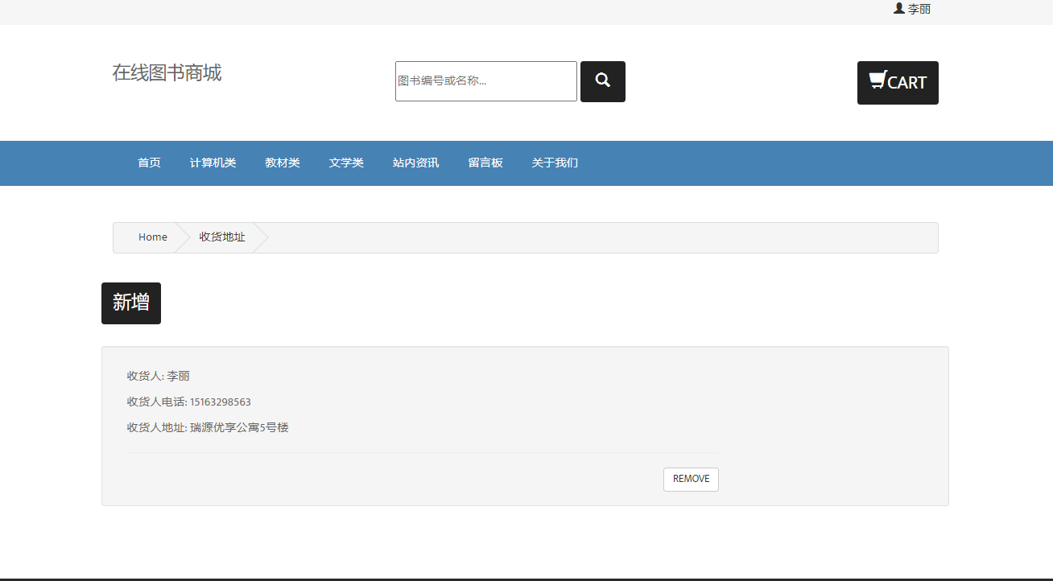Focus the 图书编号或名称 search field
Image resolution: width=1053 pixels, height=581 pixels.
pos(485,81)
